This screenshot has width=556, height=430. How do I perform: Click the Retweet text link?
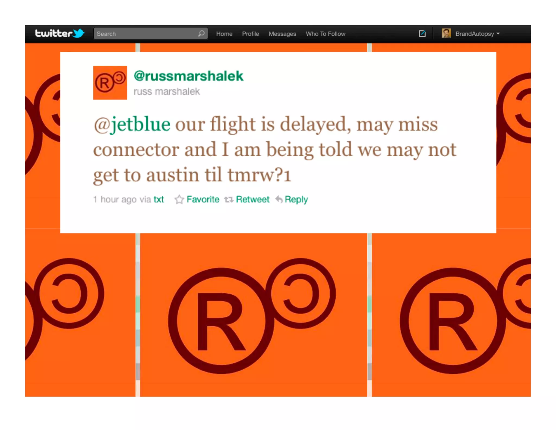point(252,200)
